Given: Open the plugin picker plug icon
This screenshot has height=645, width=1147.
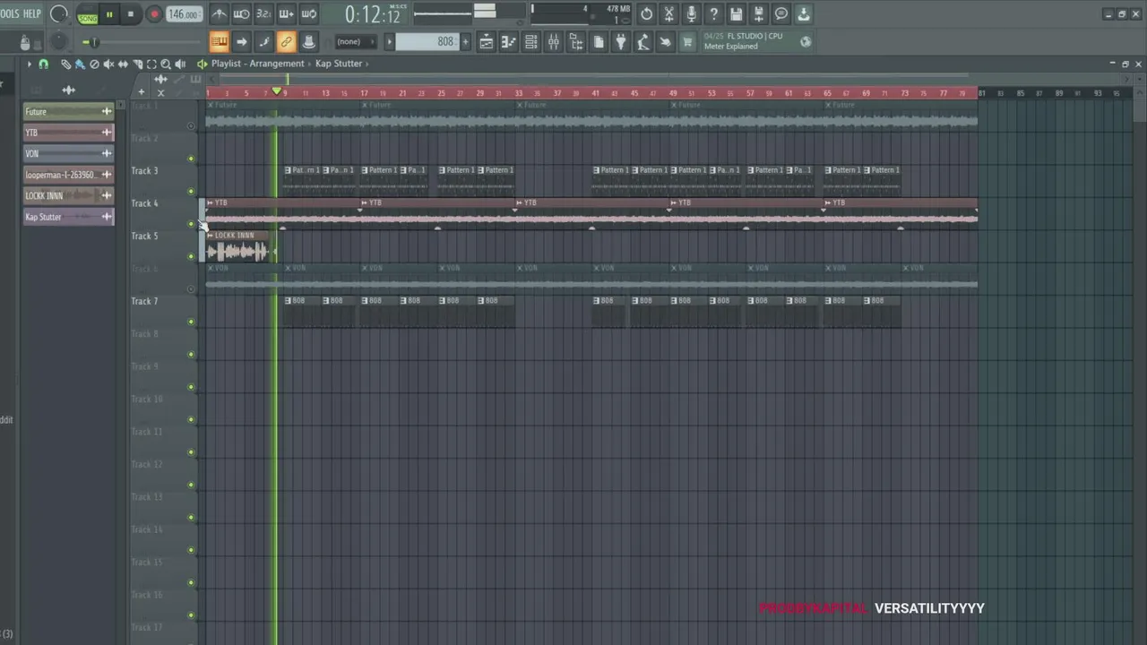Looking at the screenshot, I should 620,41.
